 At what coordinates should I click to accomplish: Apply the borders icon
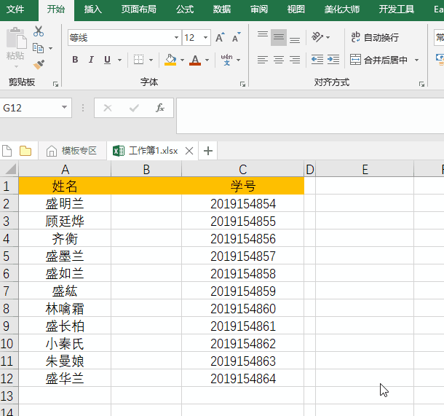click(x=138, y=60)
